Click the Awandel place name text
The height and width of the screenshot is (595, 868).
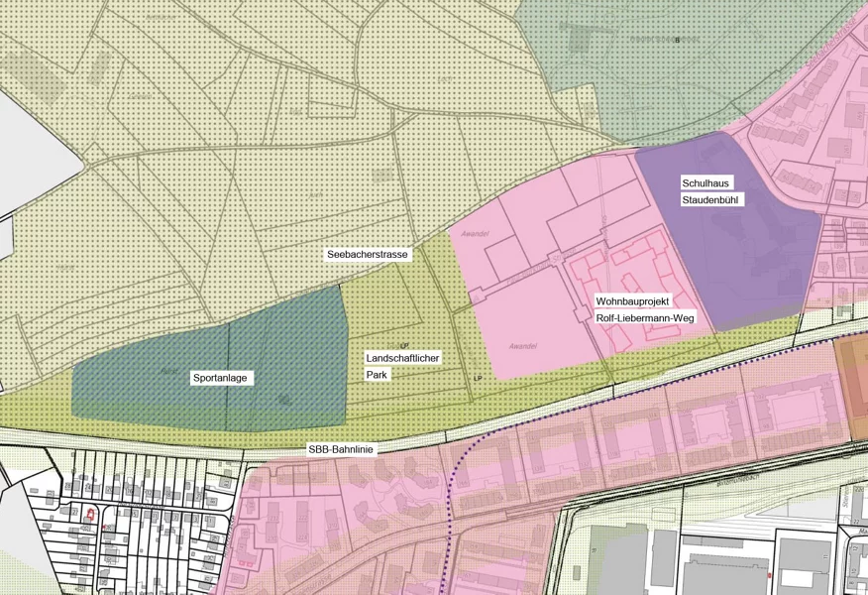(523, 345)
